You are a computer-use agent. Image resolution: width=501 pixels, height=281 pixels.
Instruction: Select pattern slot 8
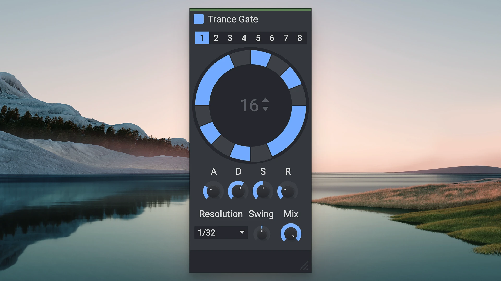coord(300,38)
